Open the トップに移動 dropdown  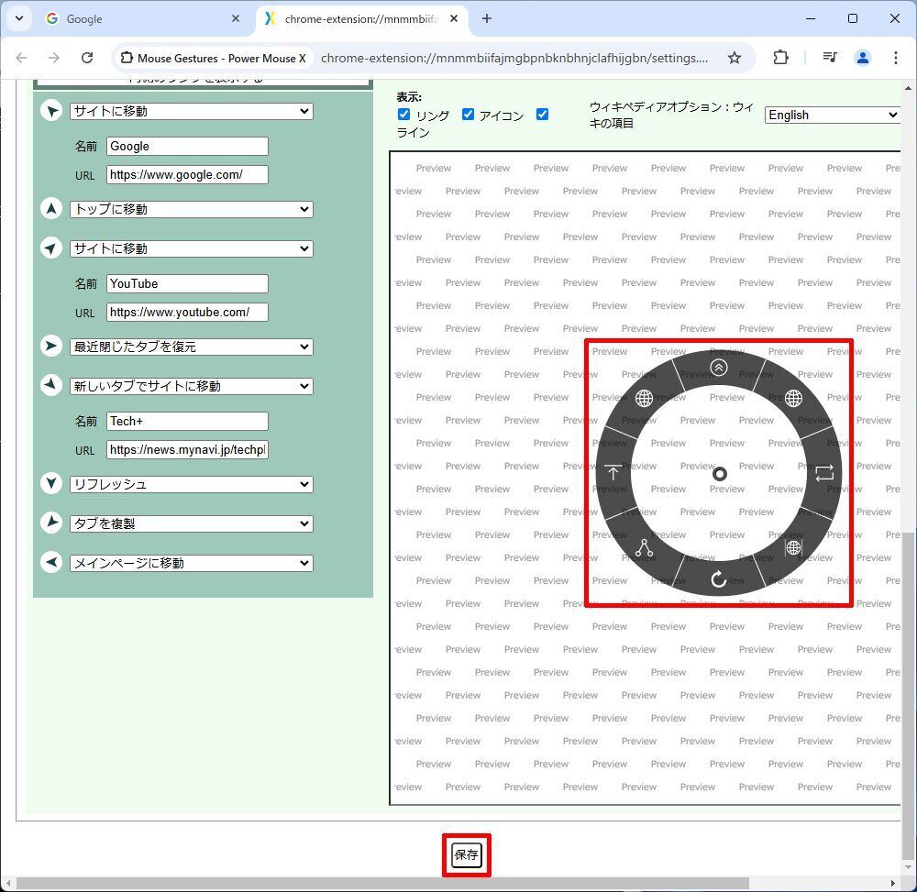(x=192, y=209)
